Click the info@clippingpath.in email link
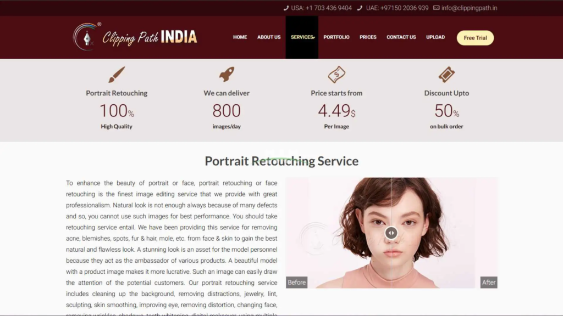This screenshot has width=563, height=316. coord(470,8)
